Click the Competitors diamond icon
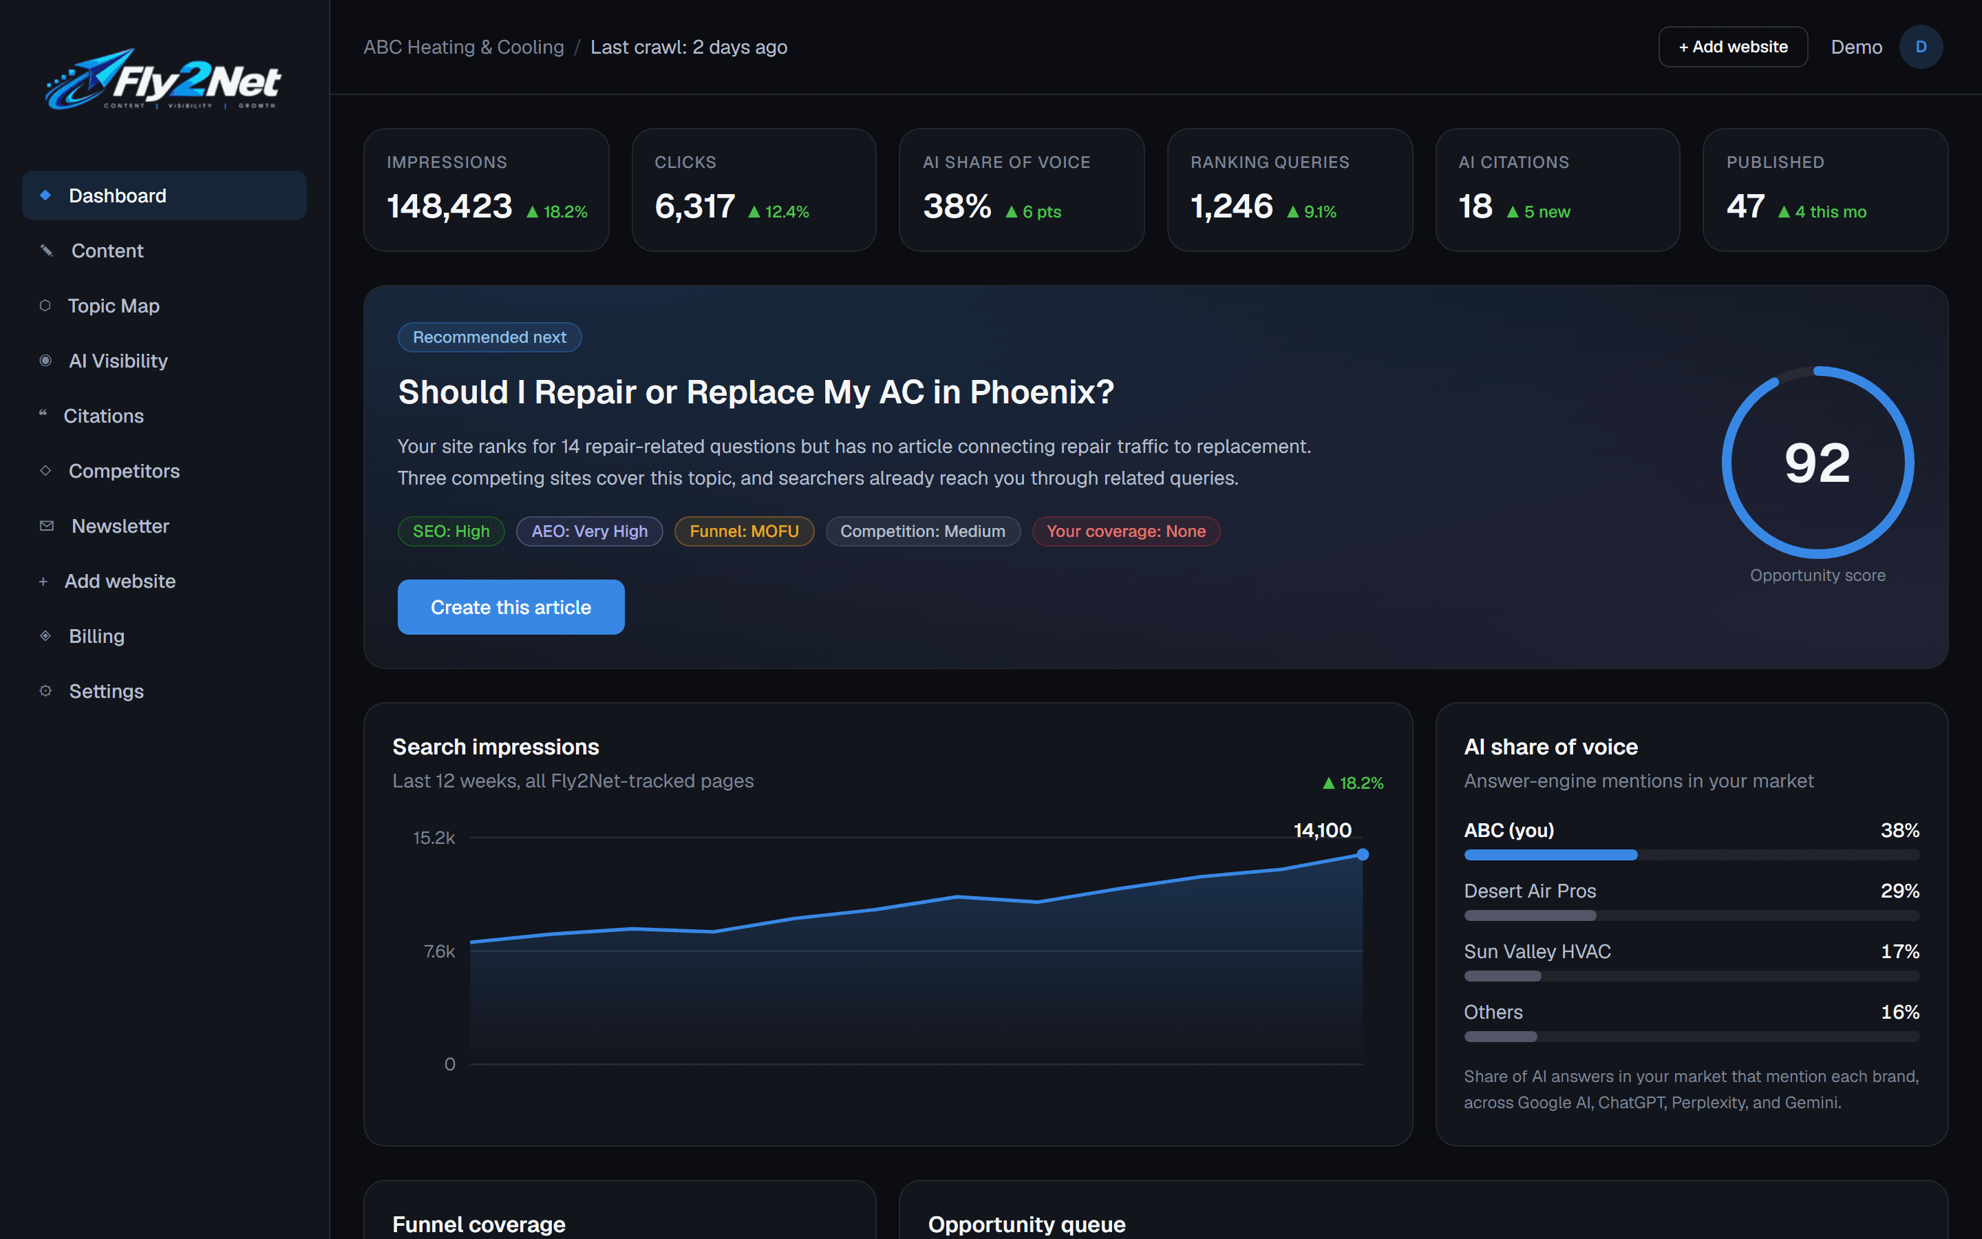 click(x=46, y=470)
